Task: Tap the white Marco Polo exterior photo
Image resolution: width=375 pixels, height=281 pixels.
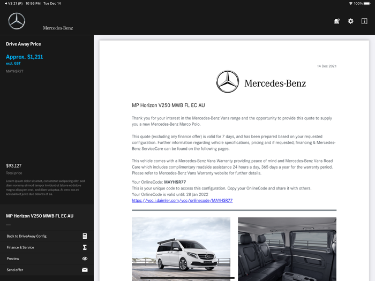Action: pos(181,249)
